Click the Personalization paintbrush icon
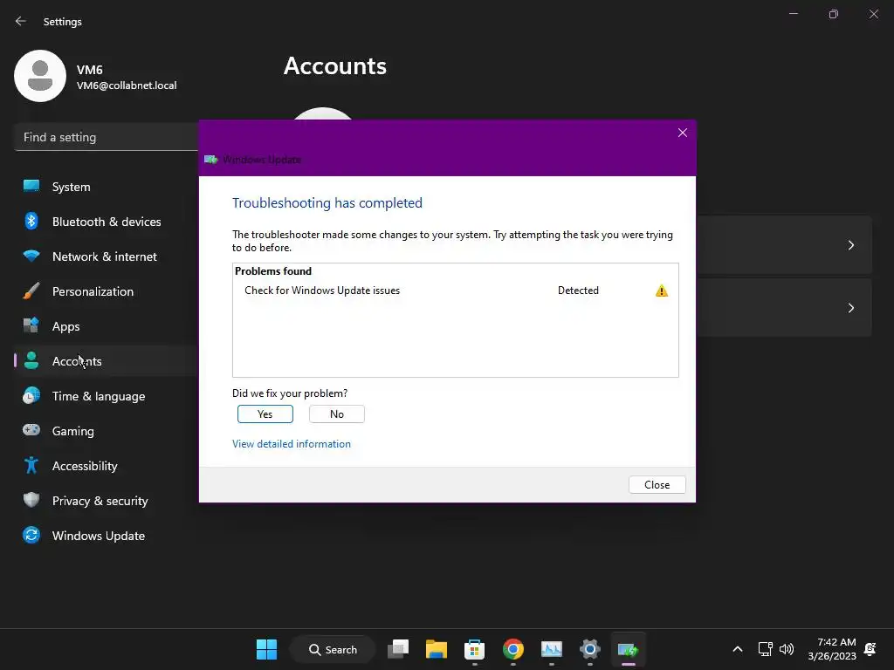The image size is (894, 670). [31, 291]
